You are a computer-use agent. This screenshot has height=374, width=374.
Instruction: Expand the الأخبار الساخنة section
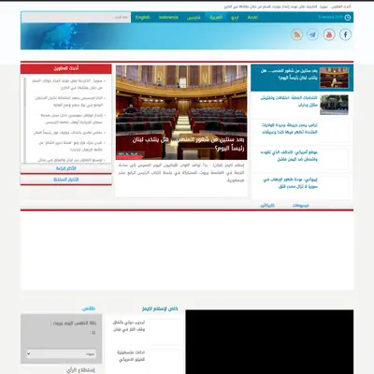(x=66, y=180)
